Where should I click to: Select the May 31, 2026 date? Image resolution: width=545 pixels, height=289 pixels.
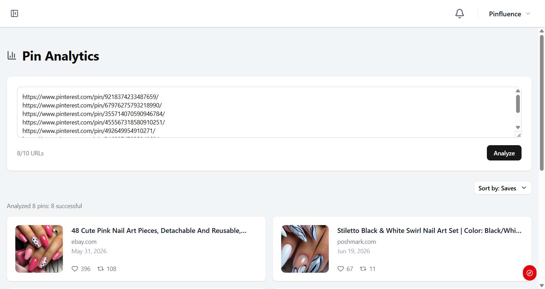[x=89, y=251]
